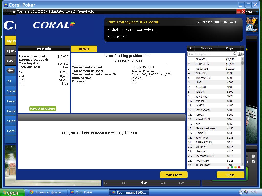Minimize the tournament lobby dialog
The image size is (262, 196).
coord(238,11)
